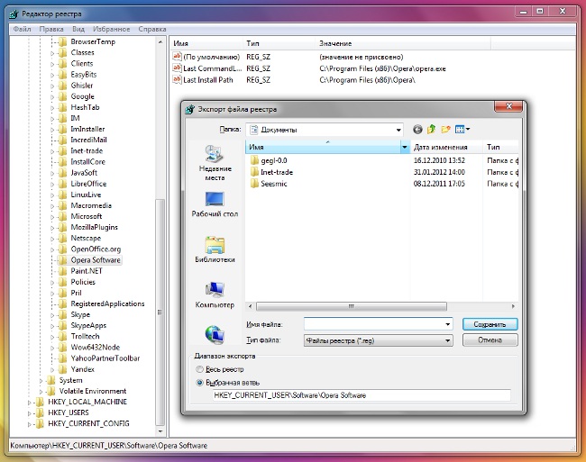
Task: Click the registry tree vertical scrollbar thumb
Action: 160,312
